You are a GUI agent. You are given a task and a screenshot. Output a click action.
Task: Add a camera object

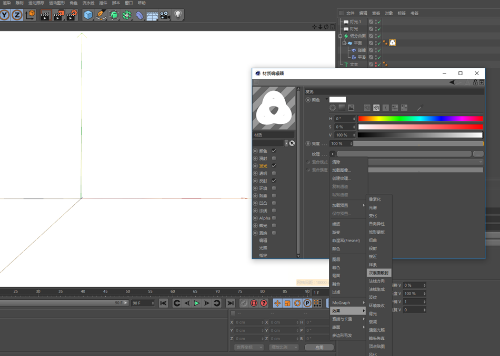coord(165,15)
